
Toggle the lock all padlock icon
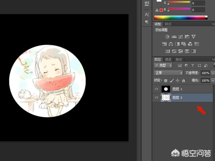click(x=183, y=81)
